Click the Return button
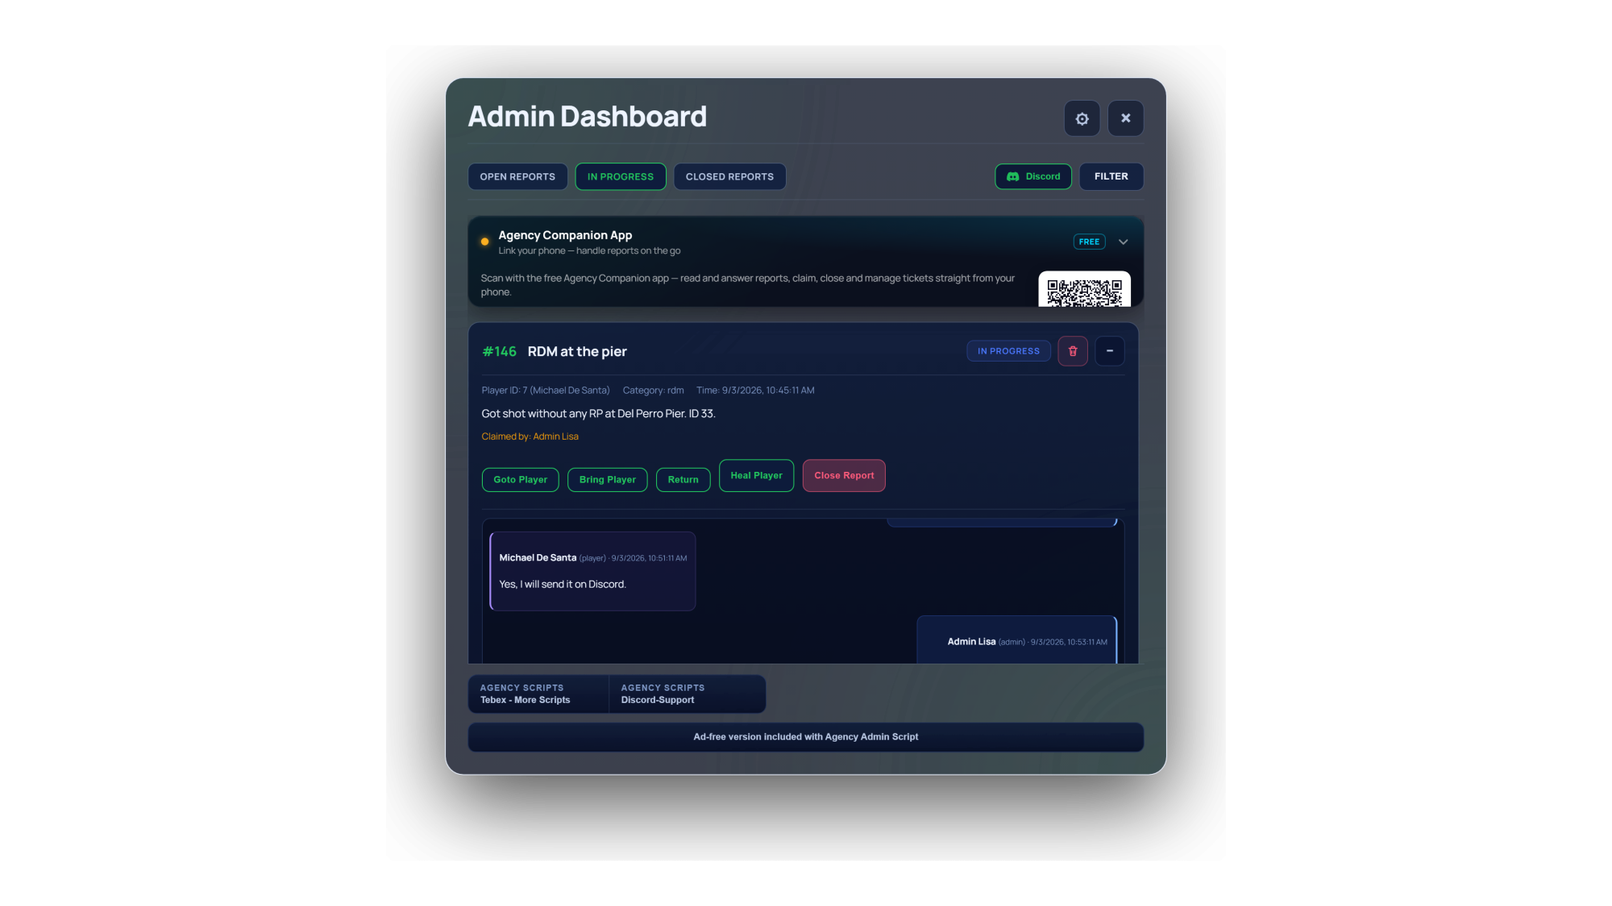The height and width of the screenshot is (906, 1612). (x=683, y=479)
